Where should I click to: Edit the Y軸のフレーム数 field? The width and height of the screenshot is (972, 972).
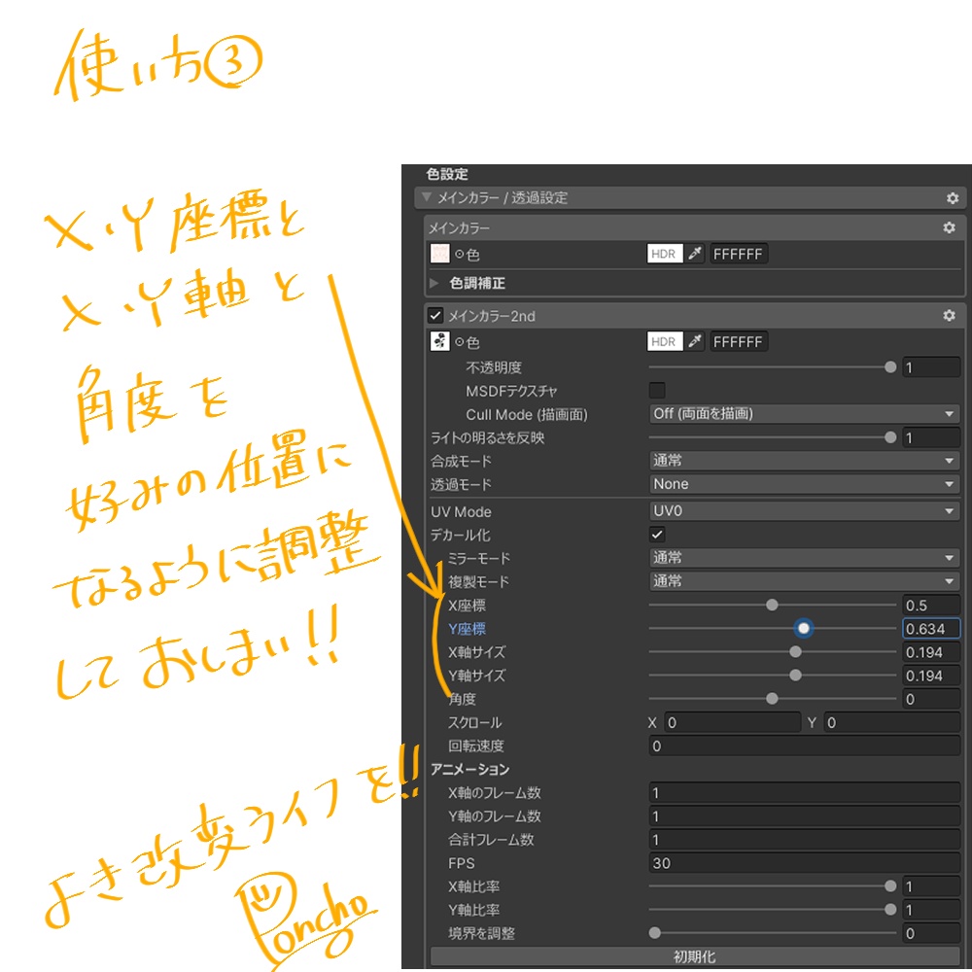[x=804, y=816]
